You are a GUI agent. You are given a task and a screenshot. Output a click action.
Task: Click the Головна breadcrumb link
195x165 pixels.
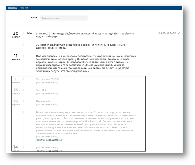12,8
